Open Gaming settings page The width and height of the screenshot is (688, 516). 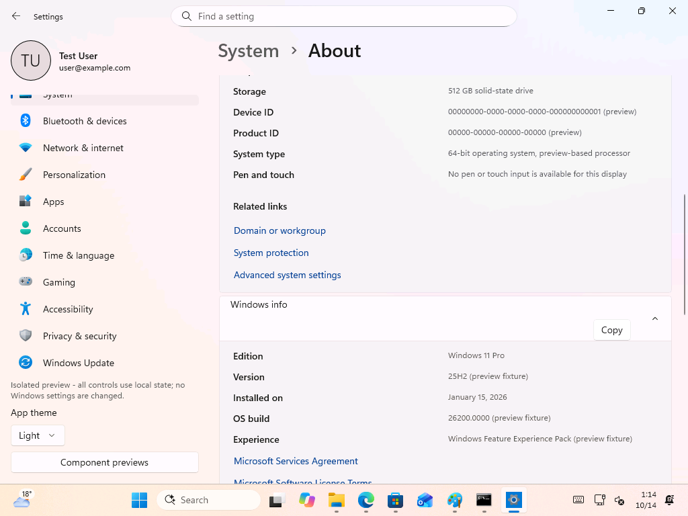click(104, 282)
